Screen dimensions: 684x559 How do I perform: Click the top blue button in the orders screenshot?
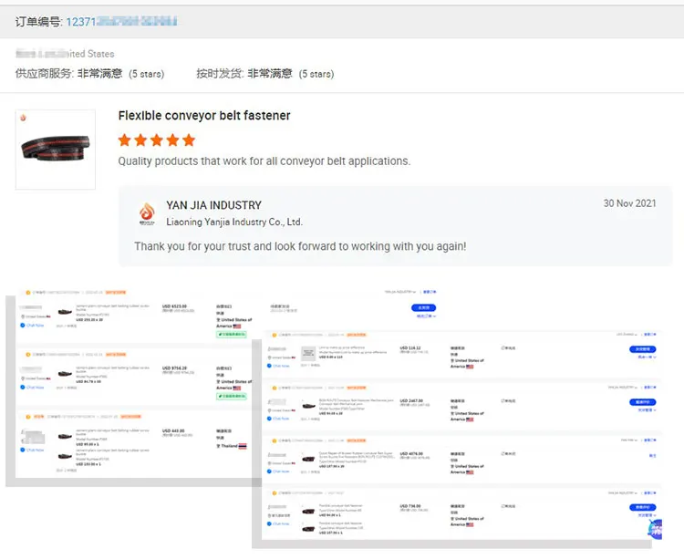tap(424, 308)
